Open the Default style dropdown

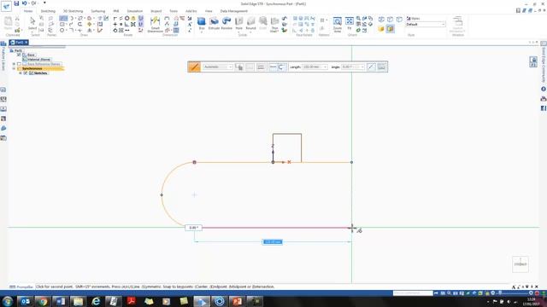(x=426, y=25)
